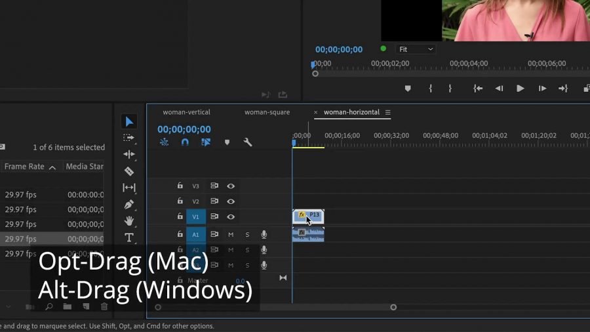Select the A1 audio clip

click(x=308, y=234)
